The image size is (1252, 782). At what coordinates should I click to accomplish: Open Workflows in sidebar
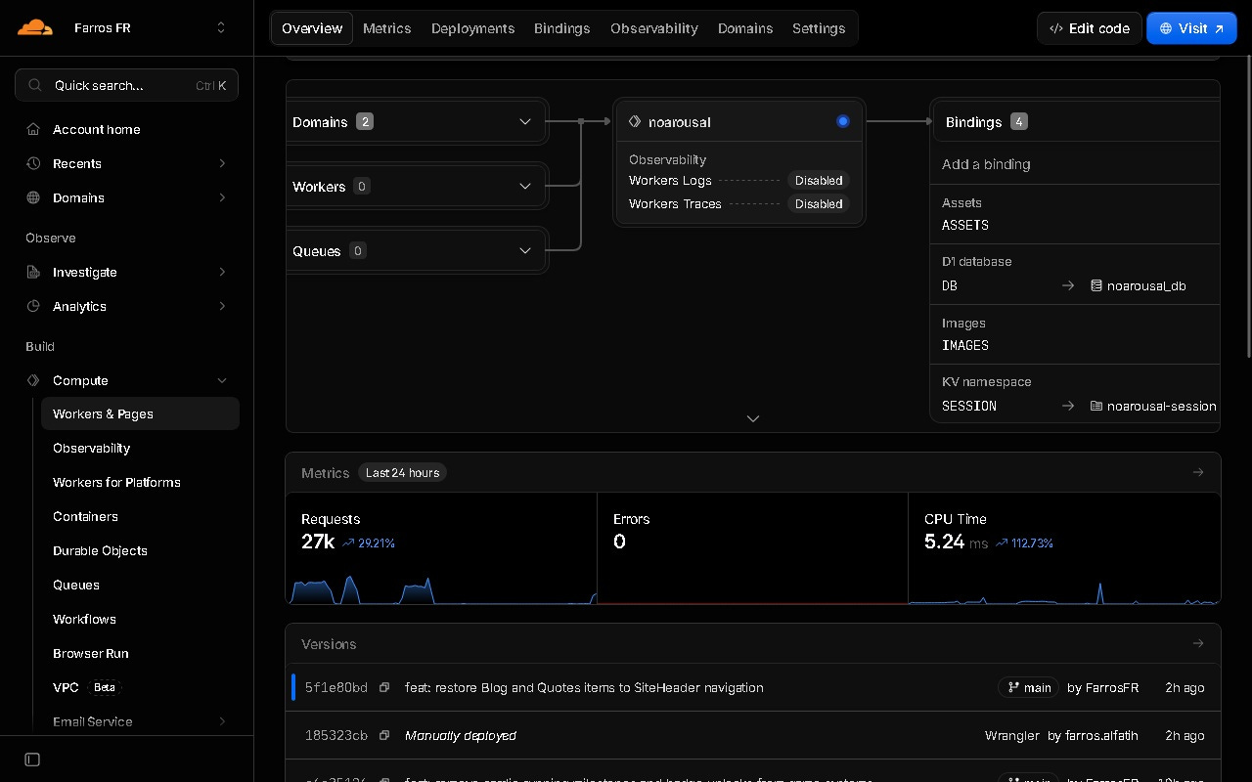coord(140,619)
